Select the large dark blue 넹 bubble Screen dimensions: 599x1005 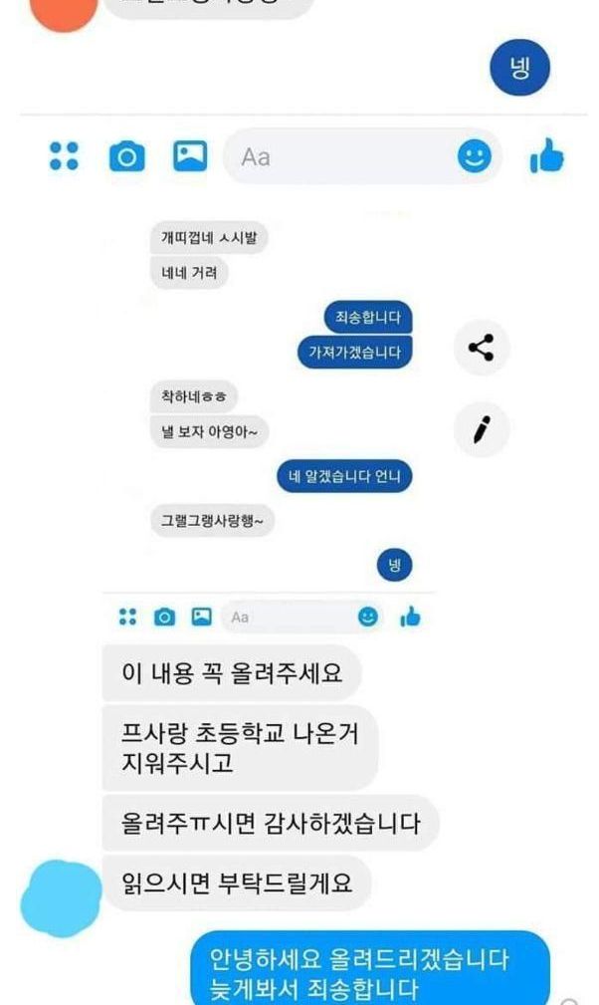519,68
